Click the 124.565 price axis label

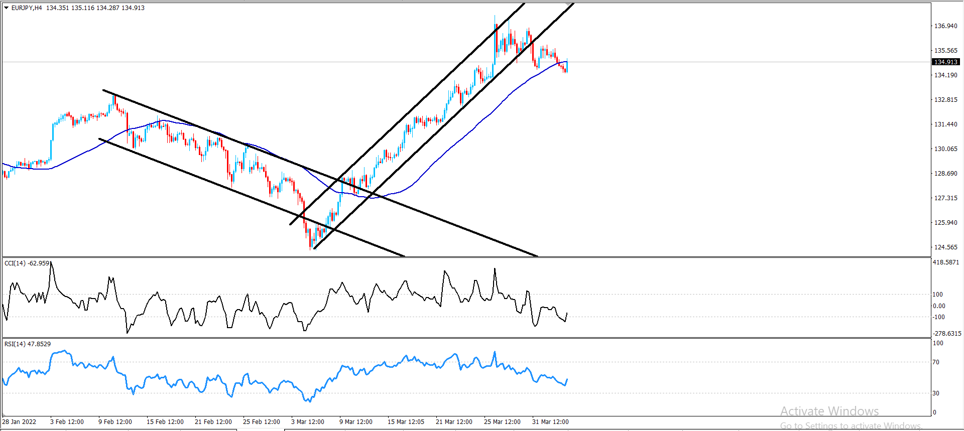click(x=945, y=247)
